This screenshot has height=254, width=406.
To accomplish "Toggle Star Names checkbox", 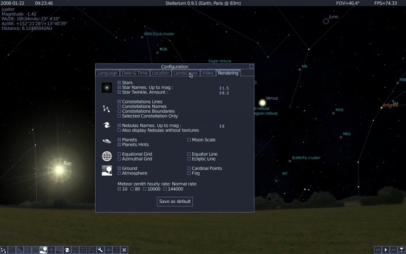I will [119, 88].
